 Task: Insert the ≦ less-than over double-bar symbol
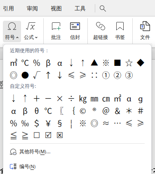[x=14, y=135]
